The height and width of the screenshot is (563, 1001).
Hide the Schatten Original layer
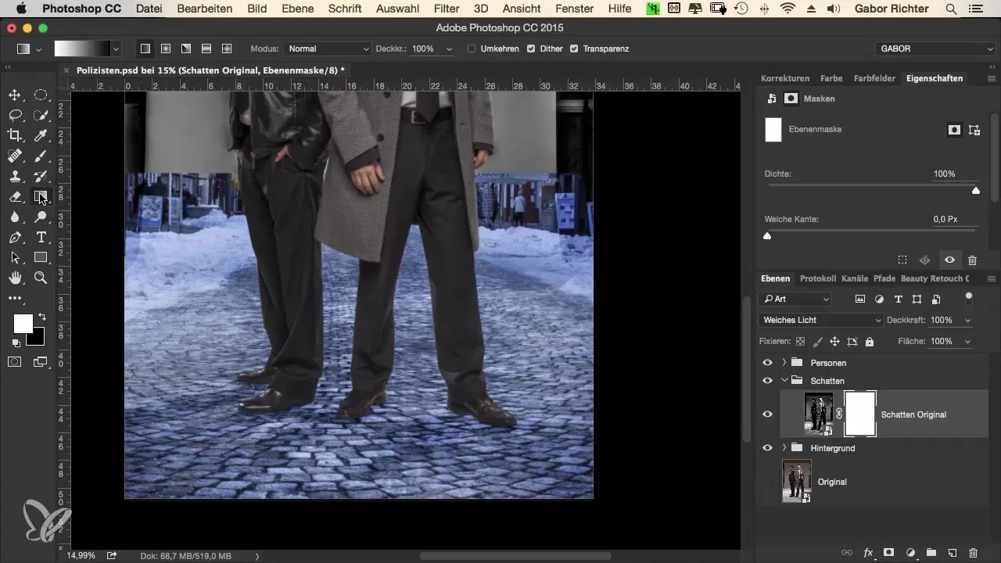[x=767, y=414]
